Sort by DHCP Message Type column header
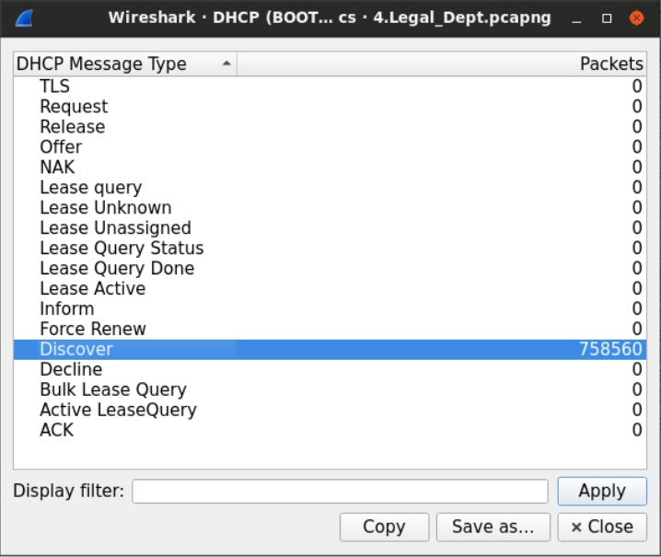This screenshot has height=557, width=661. 124,64
